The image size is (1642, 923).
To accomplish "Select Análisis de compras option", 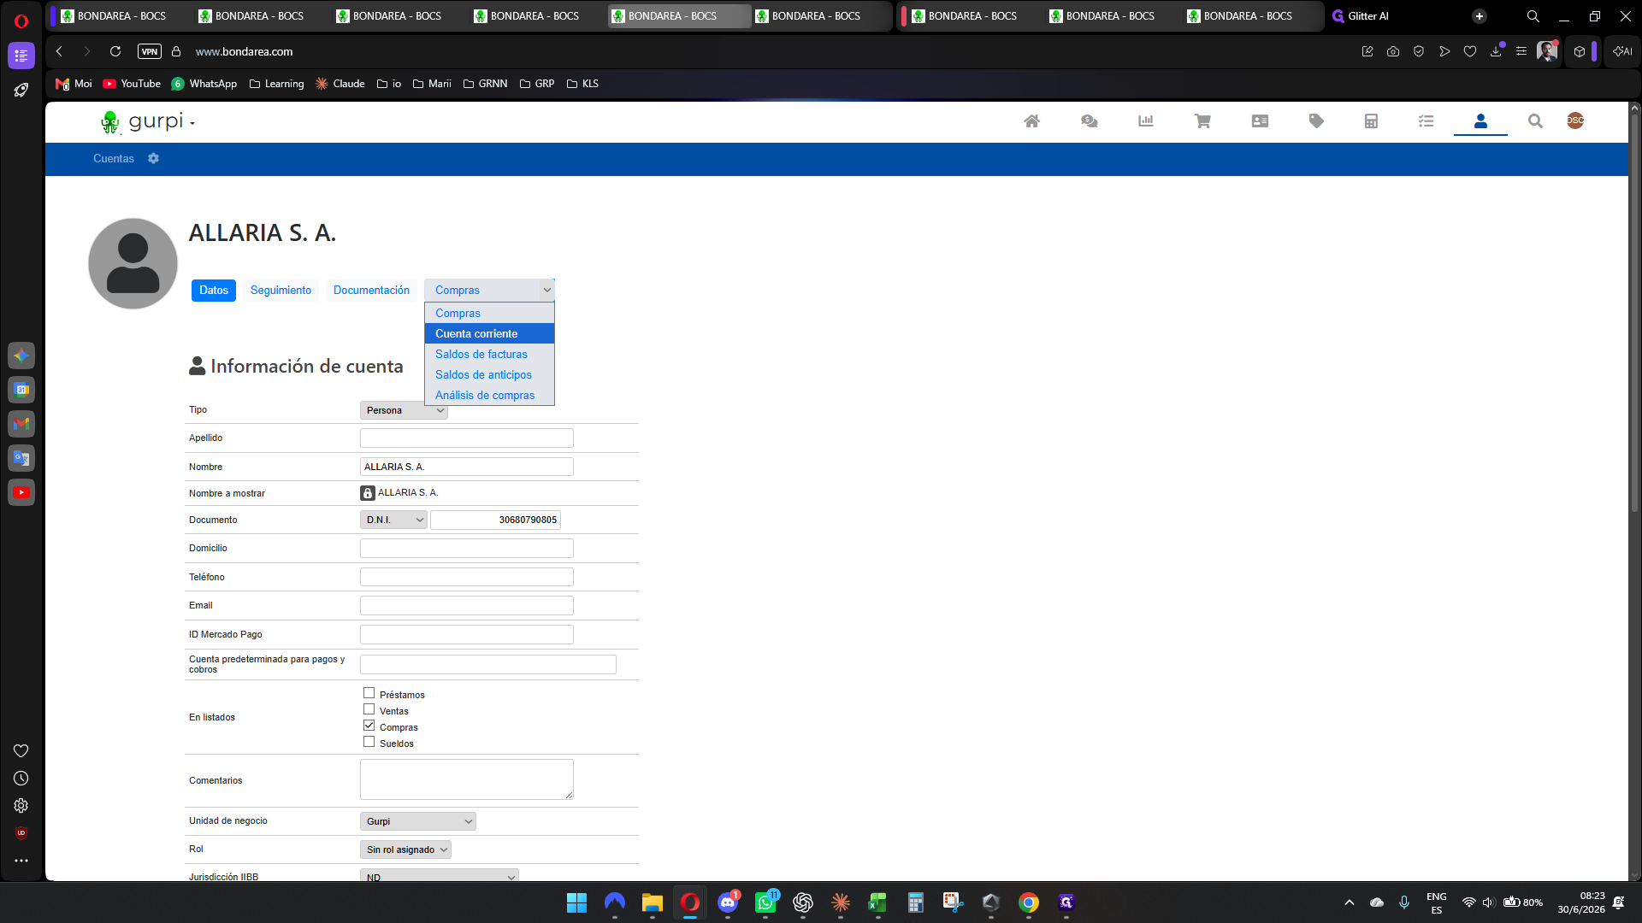I will coord(489,396).
